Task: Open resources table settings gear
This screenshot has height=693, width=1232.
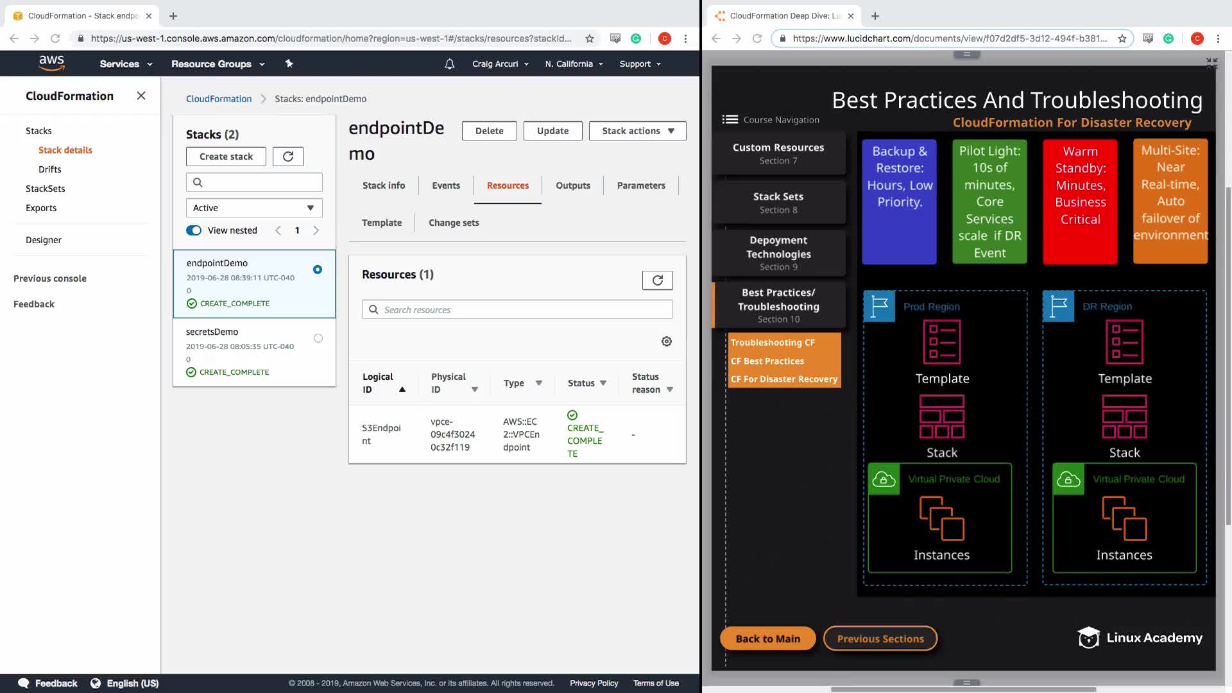Action: click(x=667, y=341)
